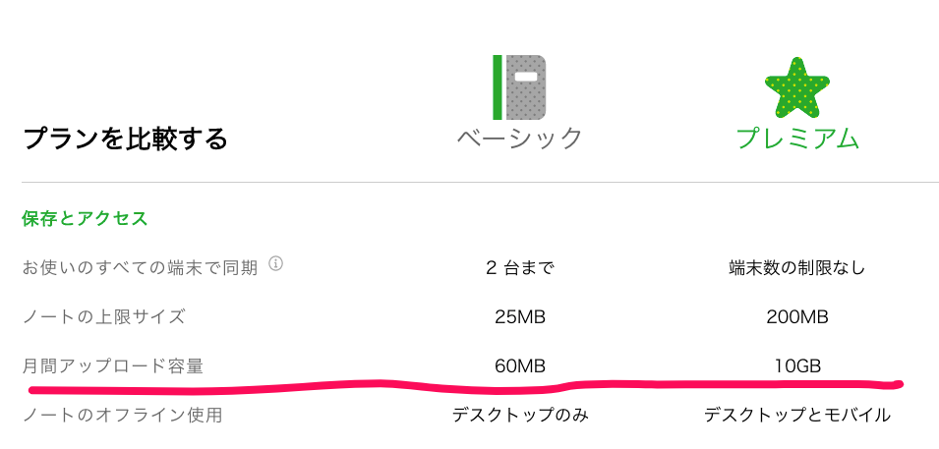Screen dimensions: 939x449
Task: Click the Basic plan notebook icon
Action: pos(519,87)
